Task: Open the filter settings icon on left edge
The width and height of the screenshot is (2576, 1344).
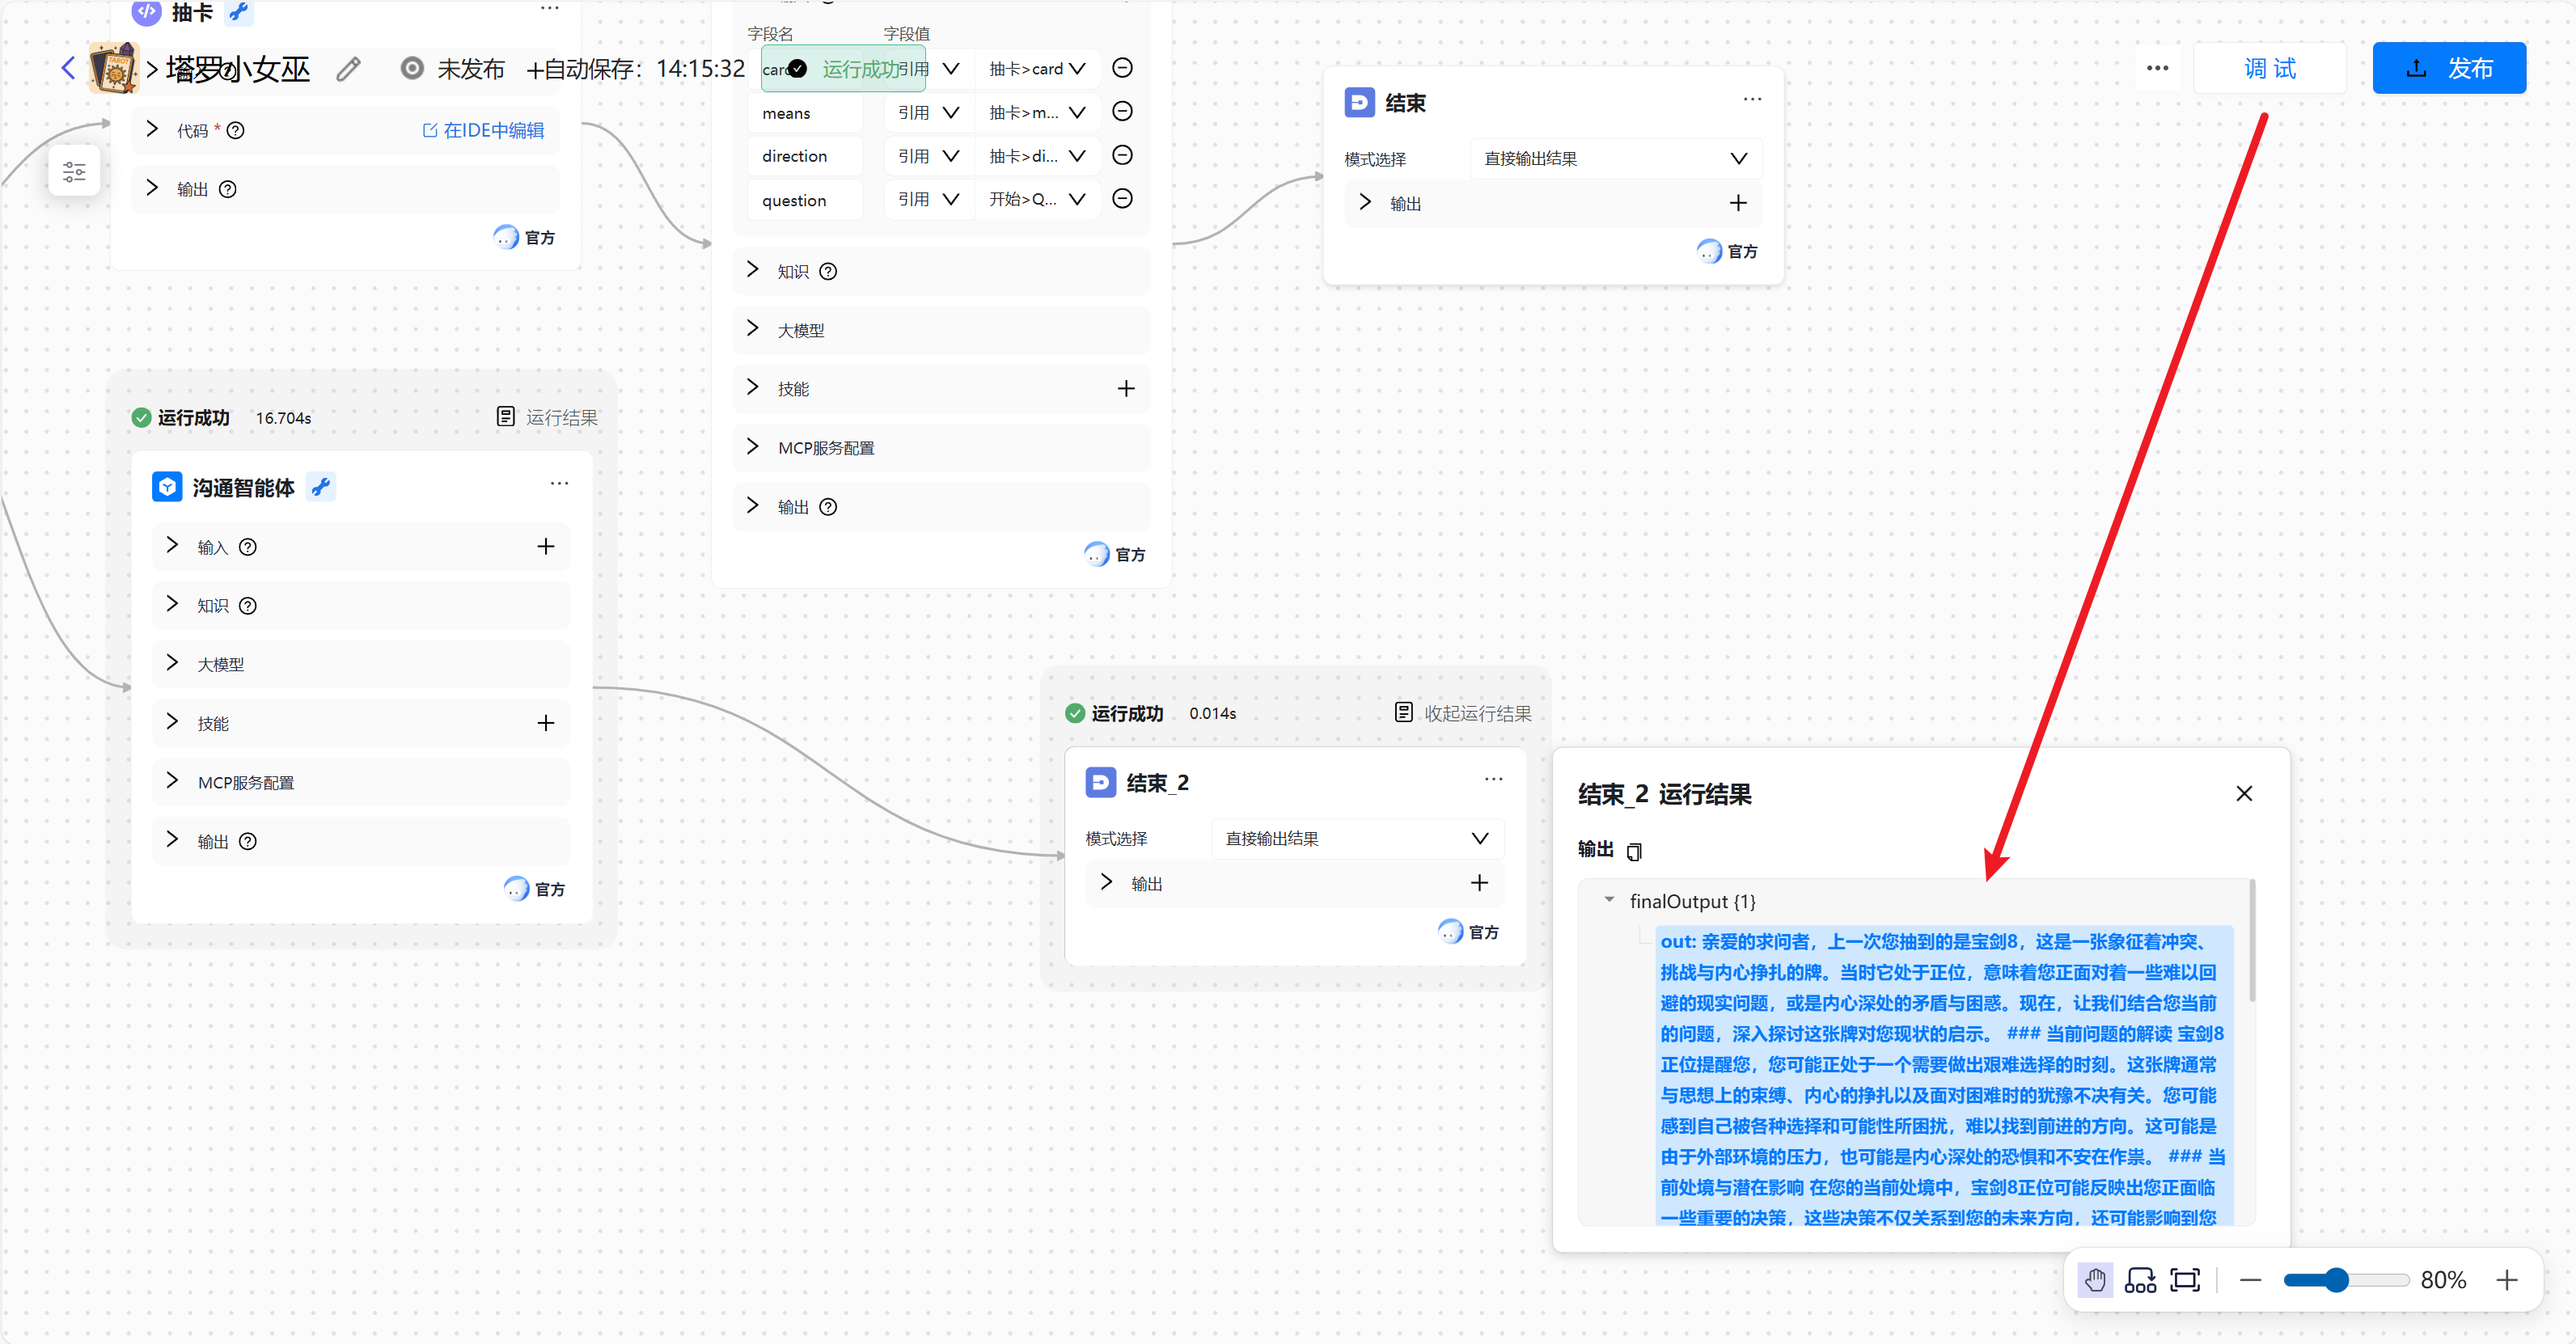Action: point(74,172)
